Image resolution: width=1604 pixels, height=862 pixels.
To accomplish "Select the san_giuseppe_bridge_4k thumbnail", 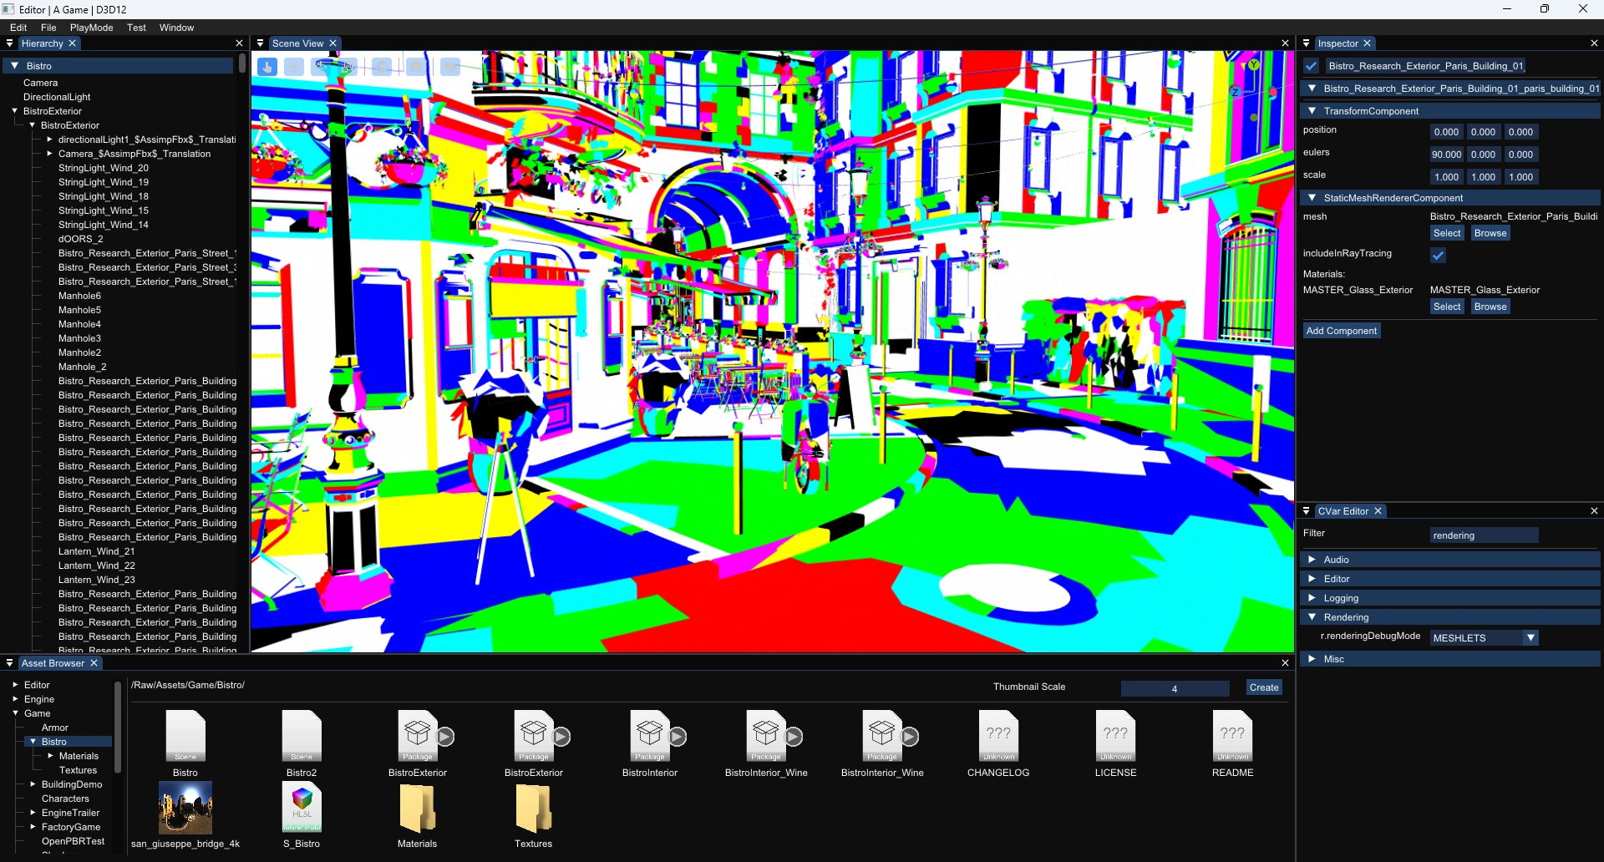I will (185, 808).
